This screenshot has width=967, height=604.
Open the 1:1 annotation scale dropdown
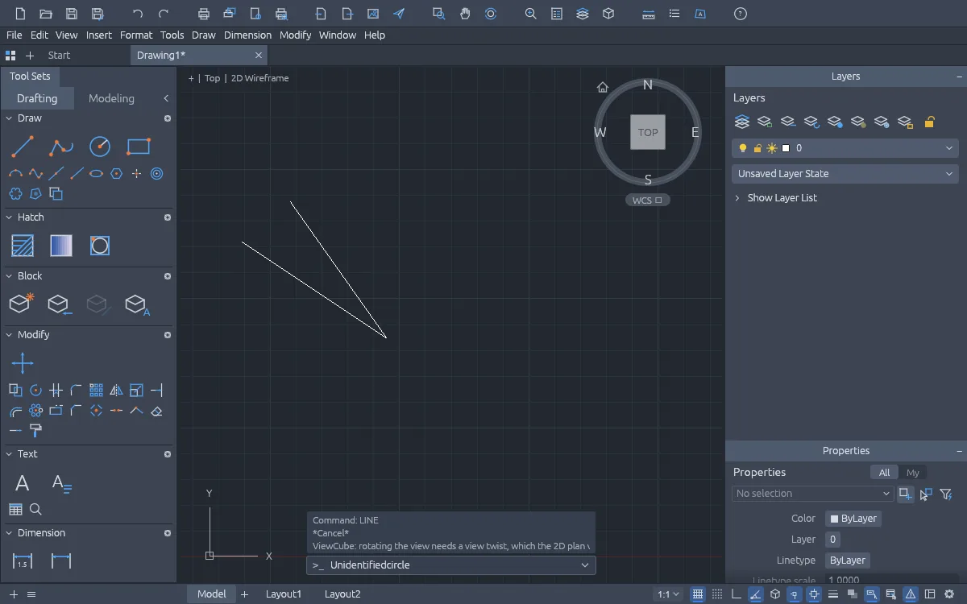(x=668, y=594)
